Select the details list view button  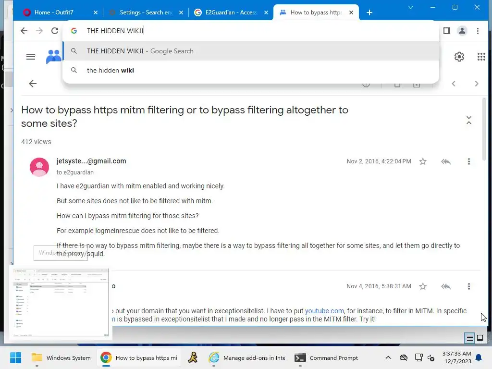(x=469, y=338)
